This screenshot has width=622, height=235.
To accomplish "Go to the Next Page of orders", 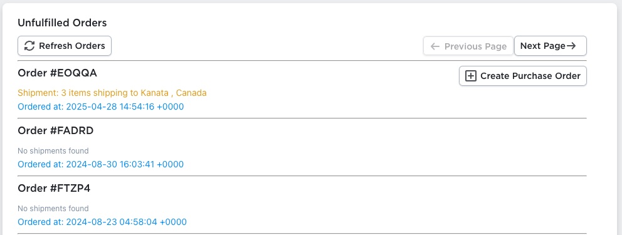I will [550, 46].
